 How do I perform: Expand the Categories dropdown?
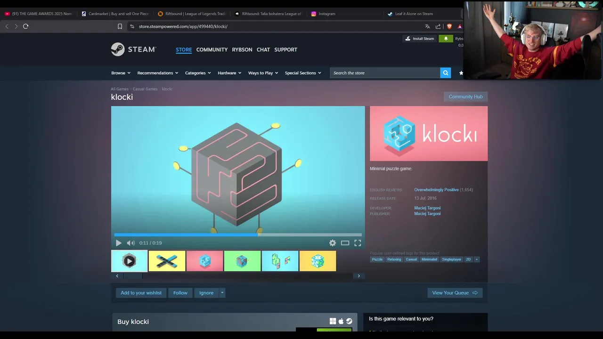pyautogui.click(x=198, y=73)
